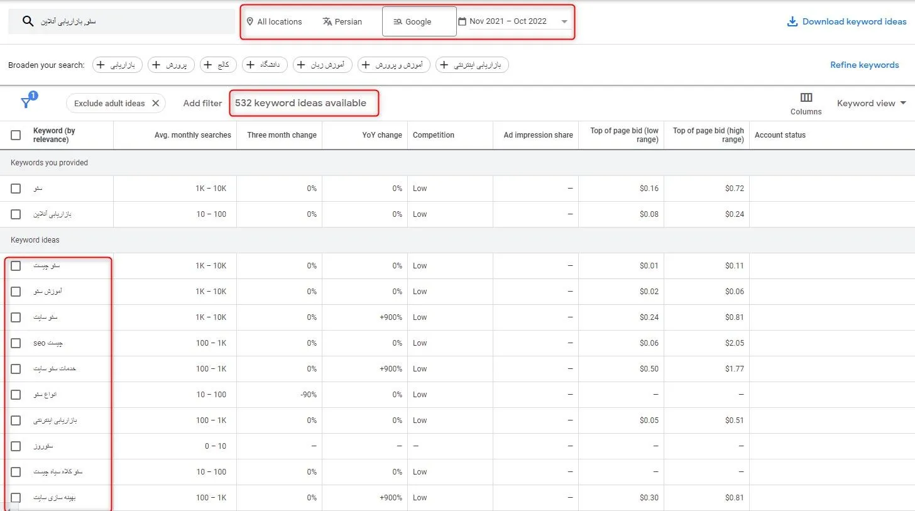This screenshot has height=511, width=915.
Task: Check the box for بازاریابی آنلاین keyword
Action: (16, 214)
